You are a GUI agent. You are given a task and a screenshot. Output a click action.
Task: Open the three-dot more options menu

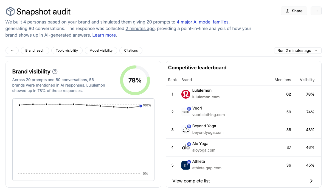(x=316, y=11)
